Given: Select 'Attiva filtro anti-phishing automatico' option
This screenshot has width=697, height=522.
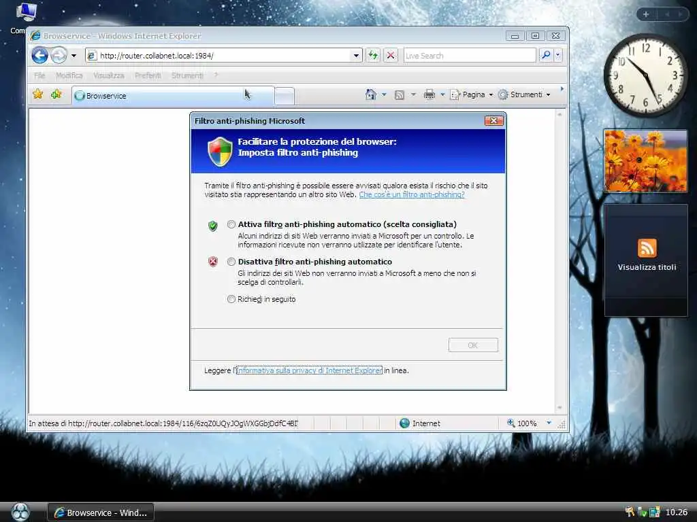Looking at the screenshot, I should click(x=231, y=224).
